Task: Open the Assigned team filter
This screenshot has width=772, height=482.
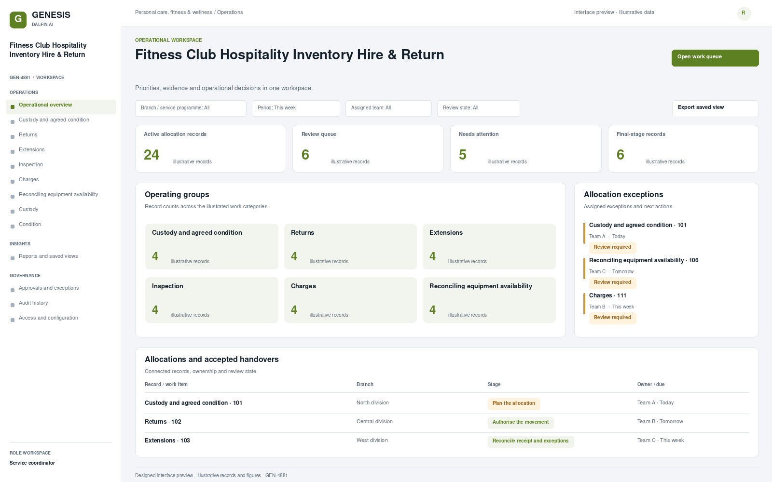Action: click(388, 108)
